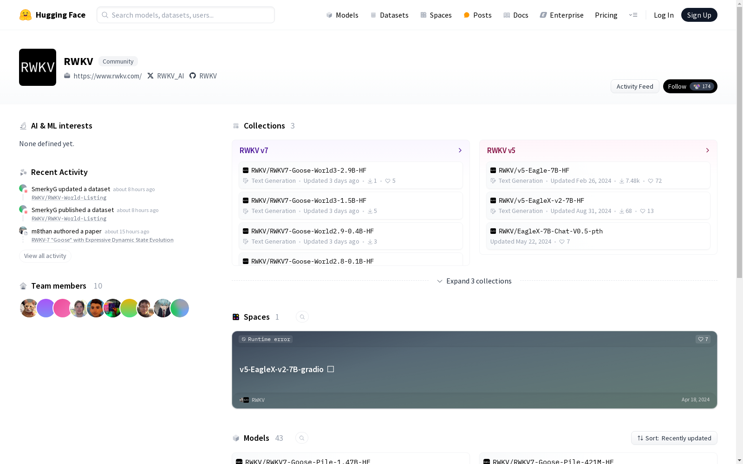The width and height of the screenshot is (743, 464).
Task: Open the RWKV organization avatar
Action: click(38, 67)
